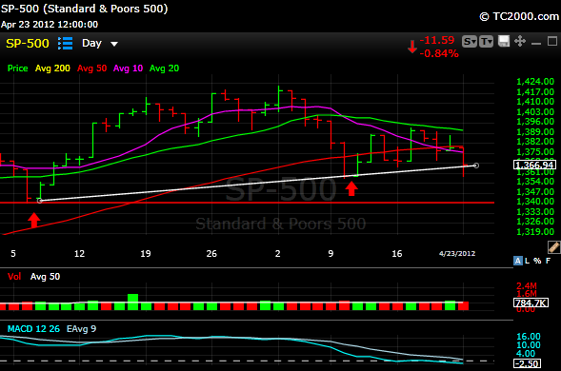Switch to logarithmic scale L toggle

coord(527,261)
